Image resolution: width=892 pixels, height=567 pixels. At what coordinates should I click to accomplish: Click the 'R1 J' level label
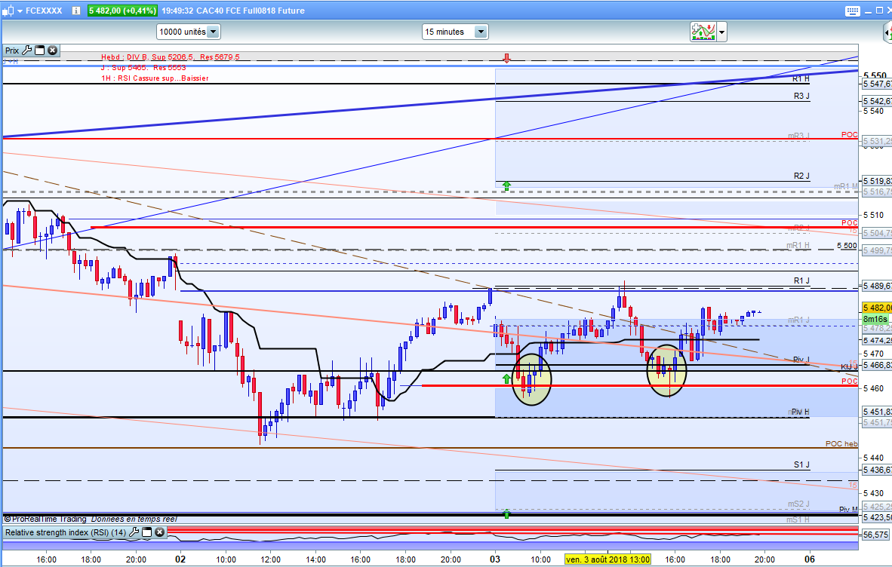point(801,280)
